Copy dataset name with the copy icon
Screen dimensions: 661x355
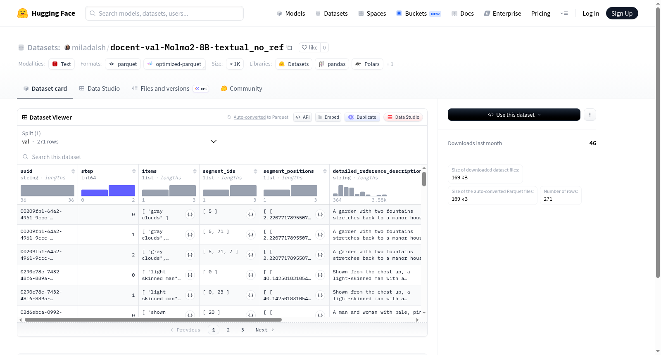[289, 47]
